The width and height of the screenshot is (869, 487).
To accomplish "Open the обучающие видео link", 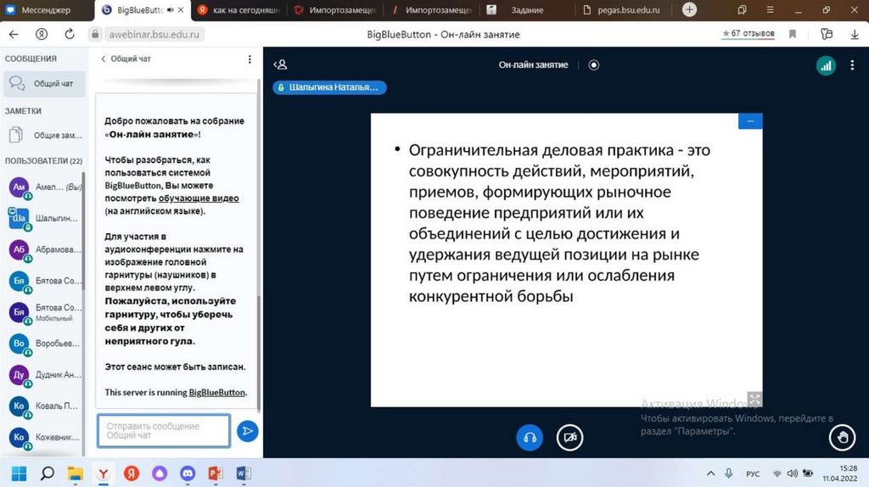I will pyautogui.click(x=199, y=199).
